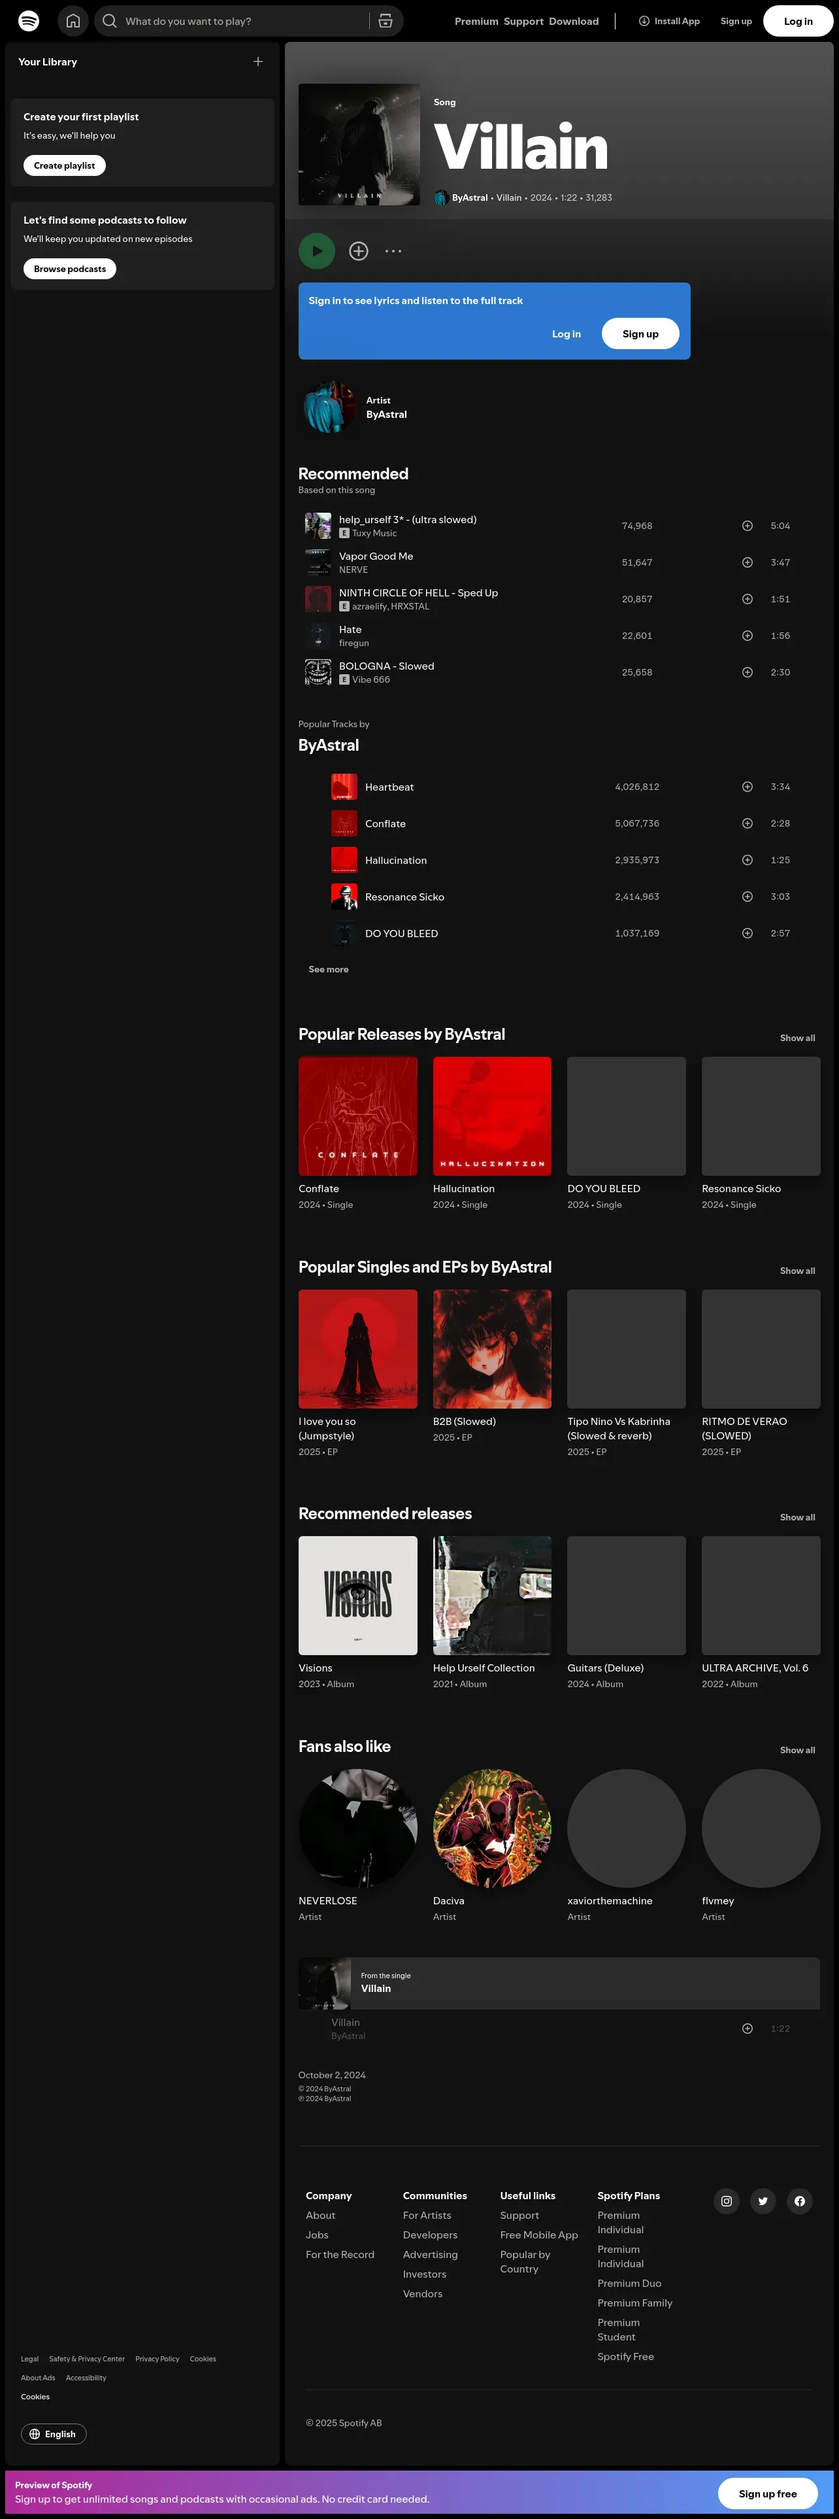Add DO YOU BLEED track to playlist
839x2519 pixels.
pos(747,934)
